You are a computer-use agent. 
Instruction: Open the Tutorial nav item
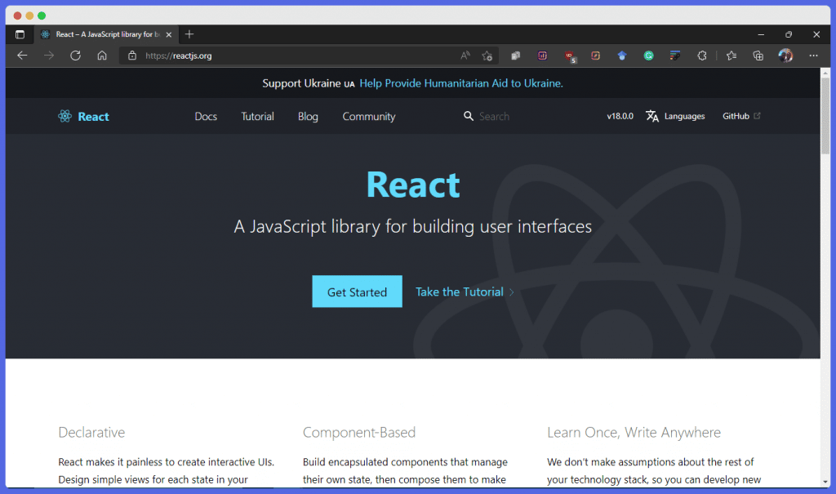(257, 116)
